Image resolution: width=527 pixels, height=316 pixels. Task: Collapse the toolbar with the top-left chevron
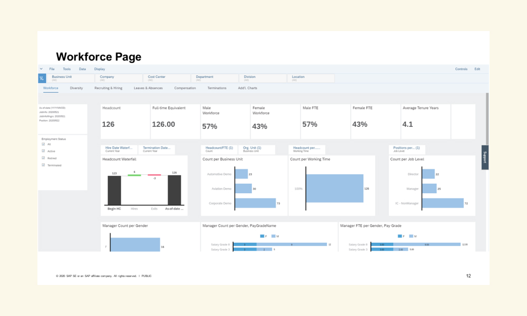click(x=41, y=69)
